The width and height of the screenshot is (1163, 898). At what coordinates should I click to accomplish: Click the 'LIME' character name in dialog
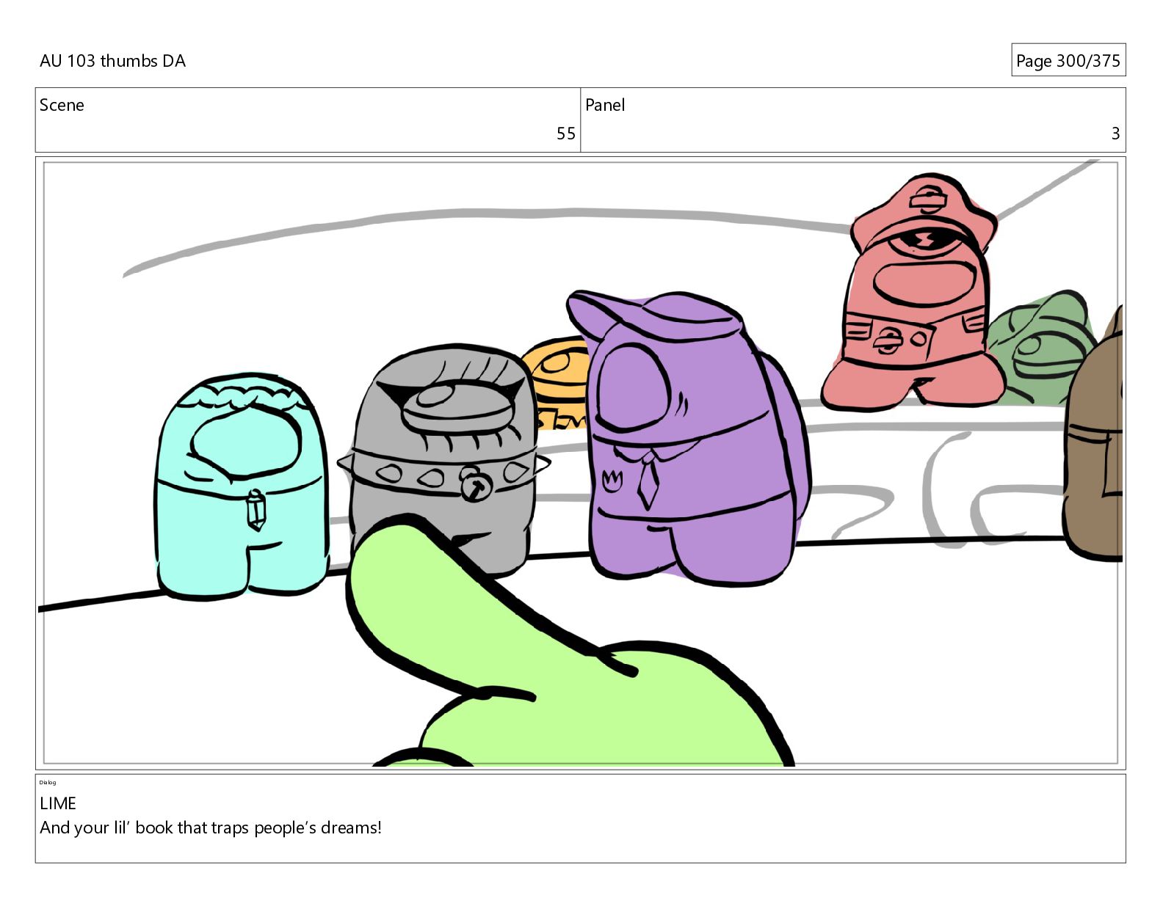click(58, 803)
